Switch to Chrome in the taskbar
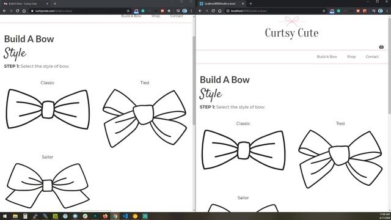This screenshot has width=391, height=220. point(115,216)
